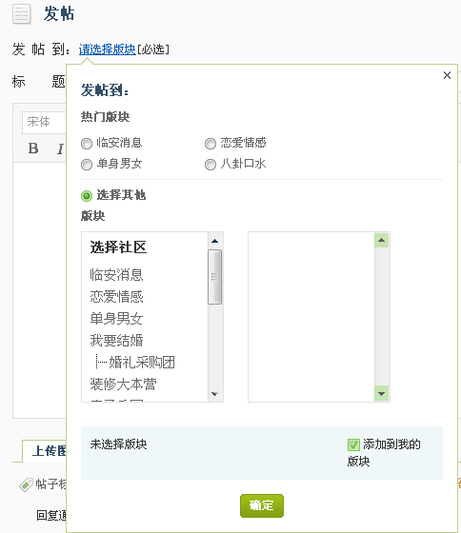This screenshot has width=461, height=533.
Task: Select 我要结婚 in the community list
Action: pyautogui.click(x=117, y=341)
